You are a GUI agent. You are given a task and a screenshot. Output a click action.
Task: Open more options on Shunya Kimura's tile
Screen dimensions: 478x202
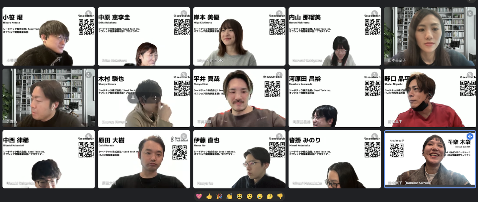click(x=155, y=98)
